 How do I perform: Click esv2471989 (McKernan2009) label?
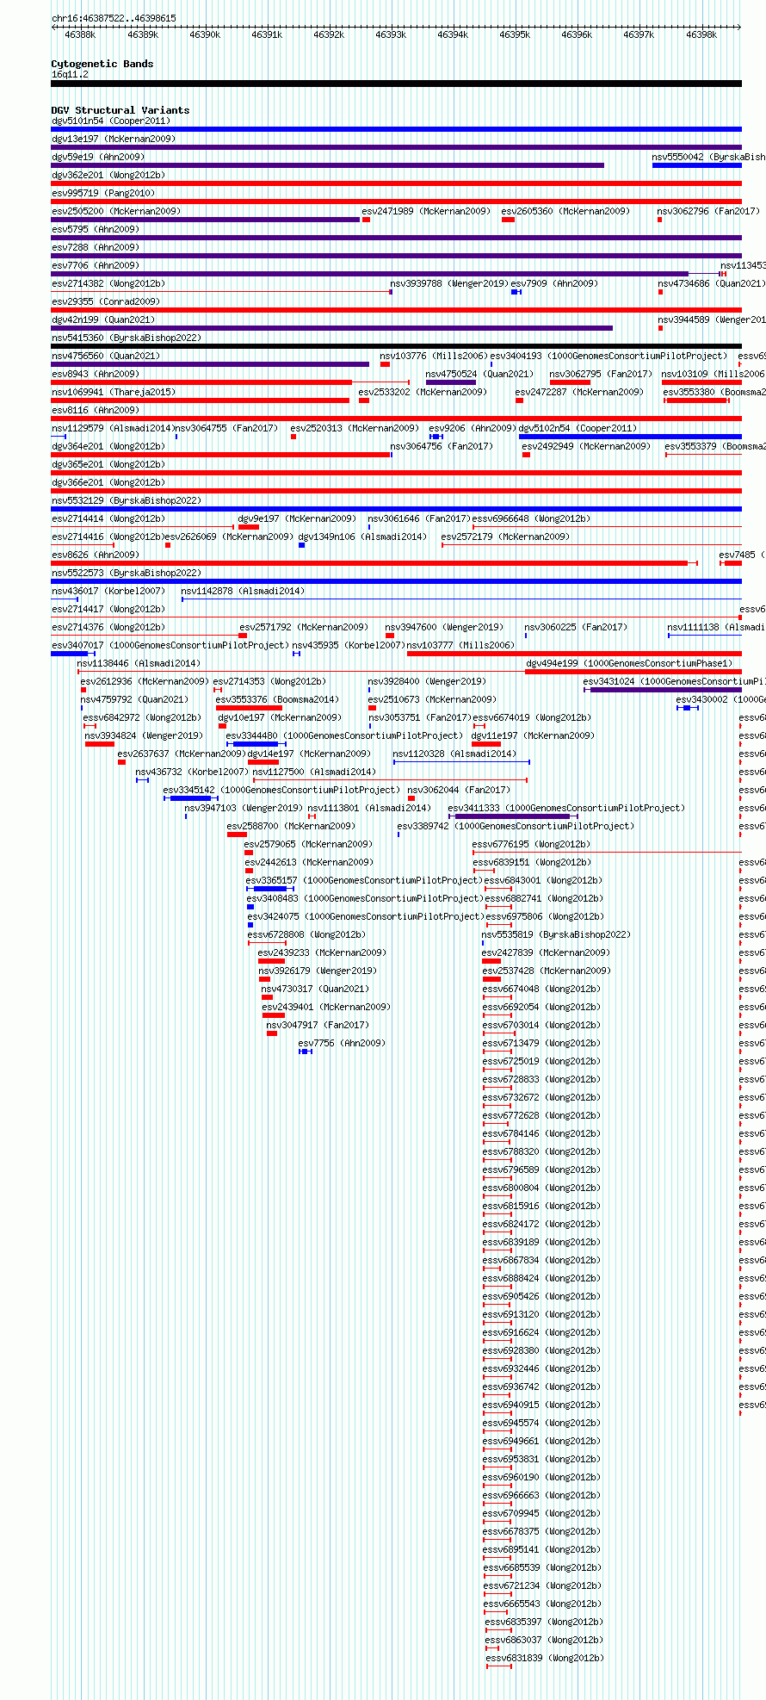[x=426, y=211]
